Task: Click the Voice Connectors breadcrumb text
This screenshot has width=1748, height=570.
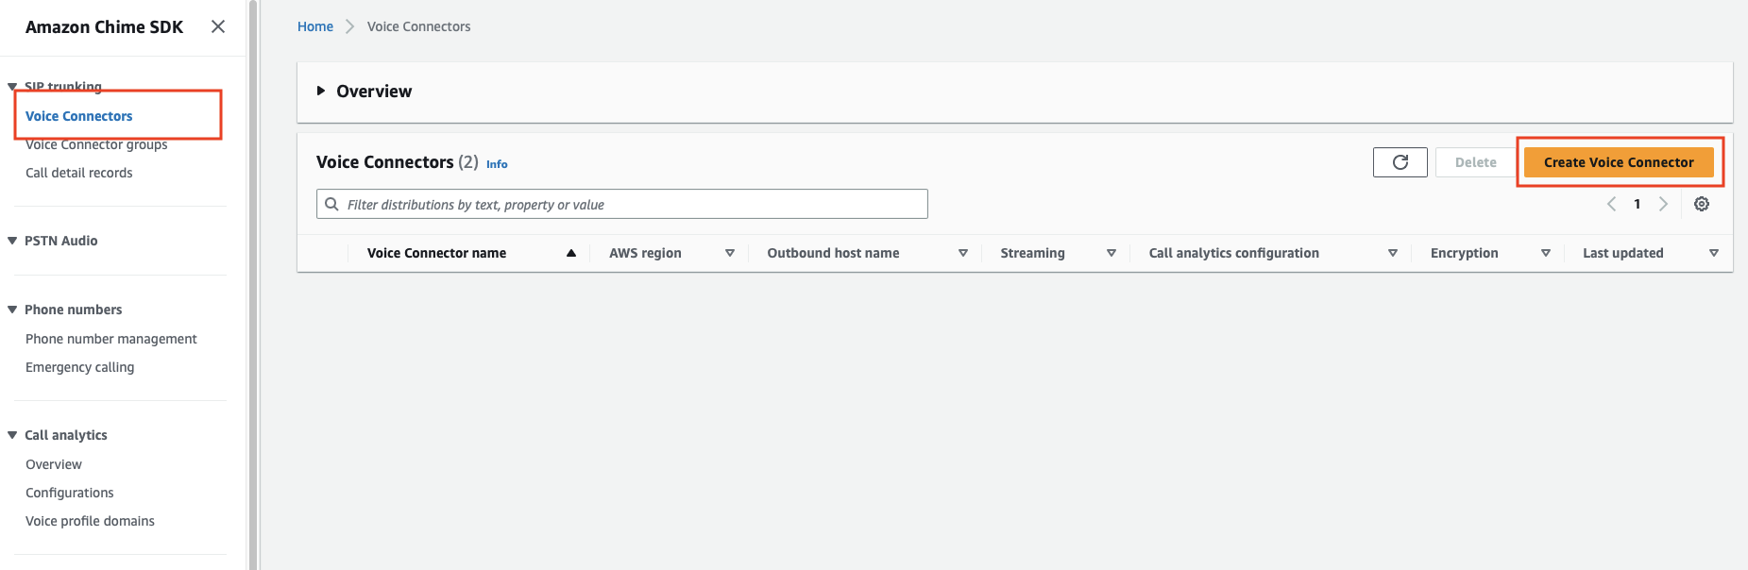Action: 418,26
